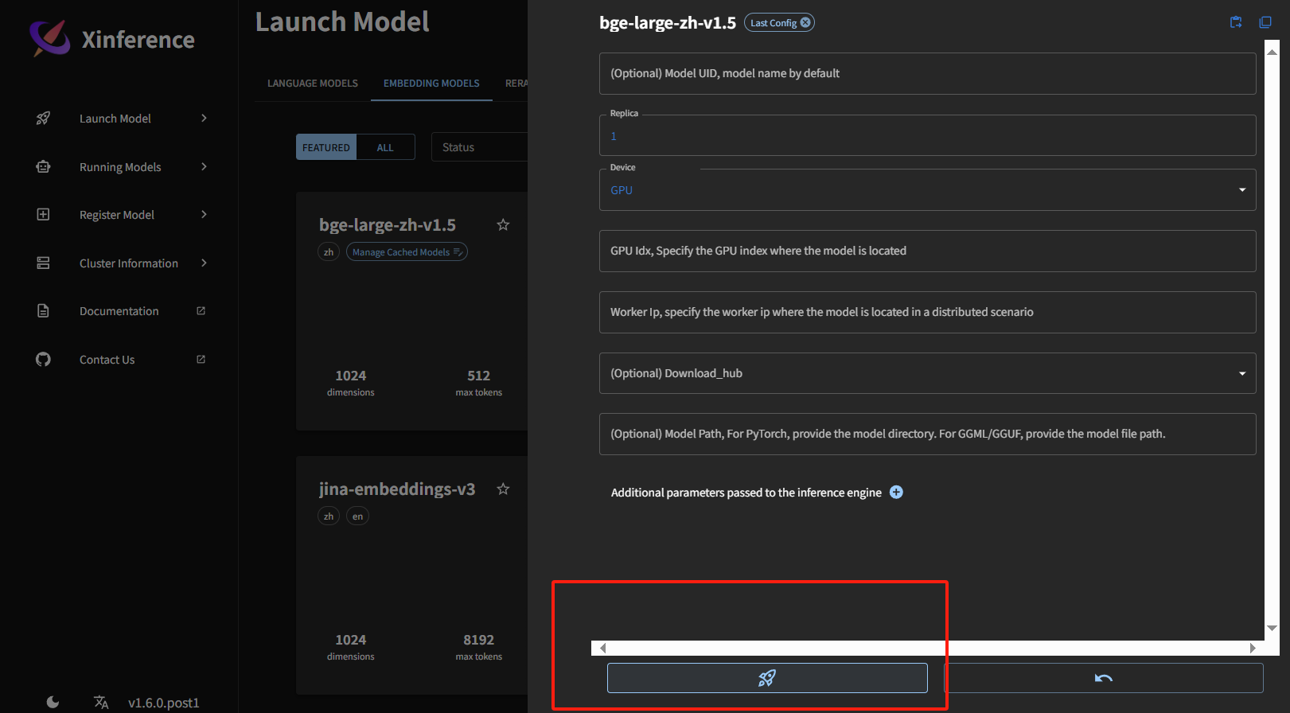Click the Running Models robot icon

[x=43, y=167]
